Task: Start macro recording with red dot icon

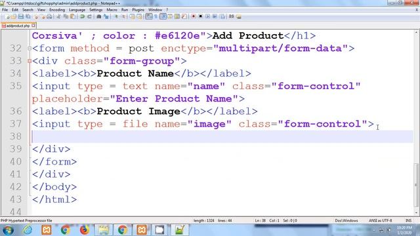Action: 194,16
